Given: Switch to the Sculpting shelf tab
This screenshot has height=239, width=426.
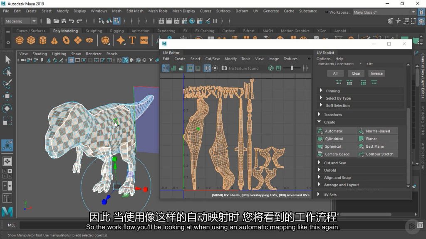Looking at the screenshot, I should point(94,31).
